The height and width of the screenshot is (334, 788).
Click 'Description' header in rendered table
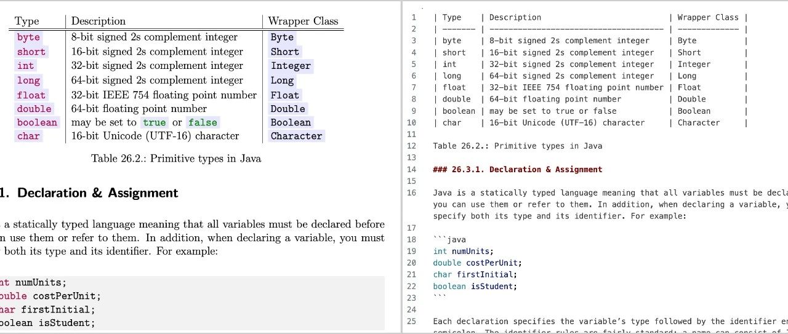pyautogui.click(x=98, y=21)
